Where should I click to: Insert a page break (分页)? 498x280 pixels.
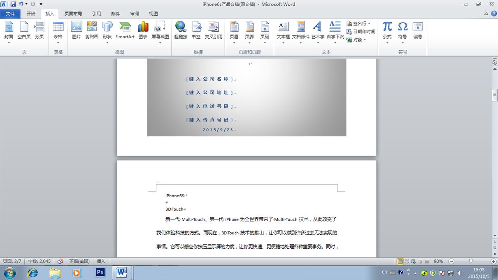[39, 30]
